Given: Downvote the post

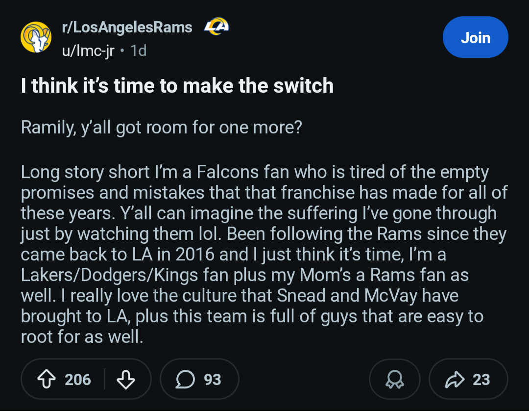Looking at the screenshot, I should click(x=126, y=379).
